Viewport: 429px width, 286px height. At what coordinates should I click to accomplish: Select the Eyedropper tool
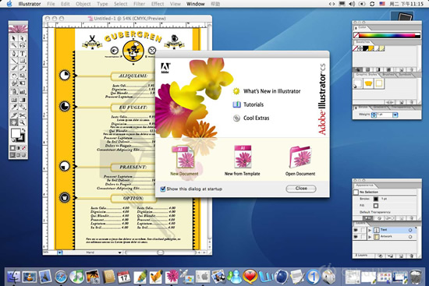(x=14, y=107)
